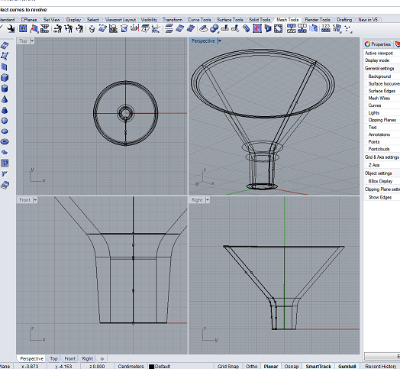Screen dimensions: 400x369
Task: Open options with the wrench icon
Action: coord(11,28)
